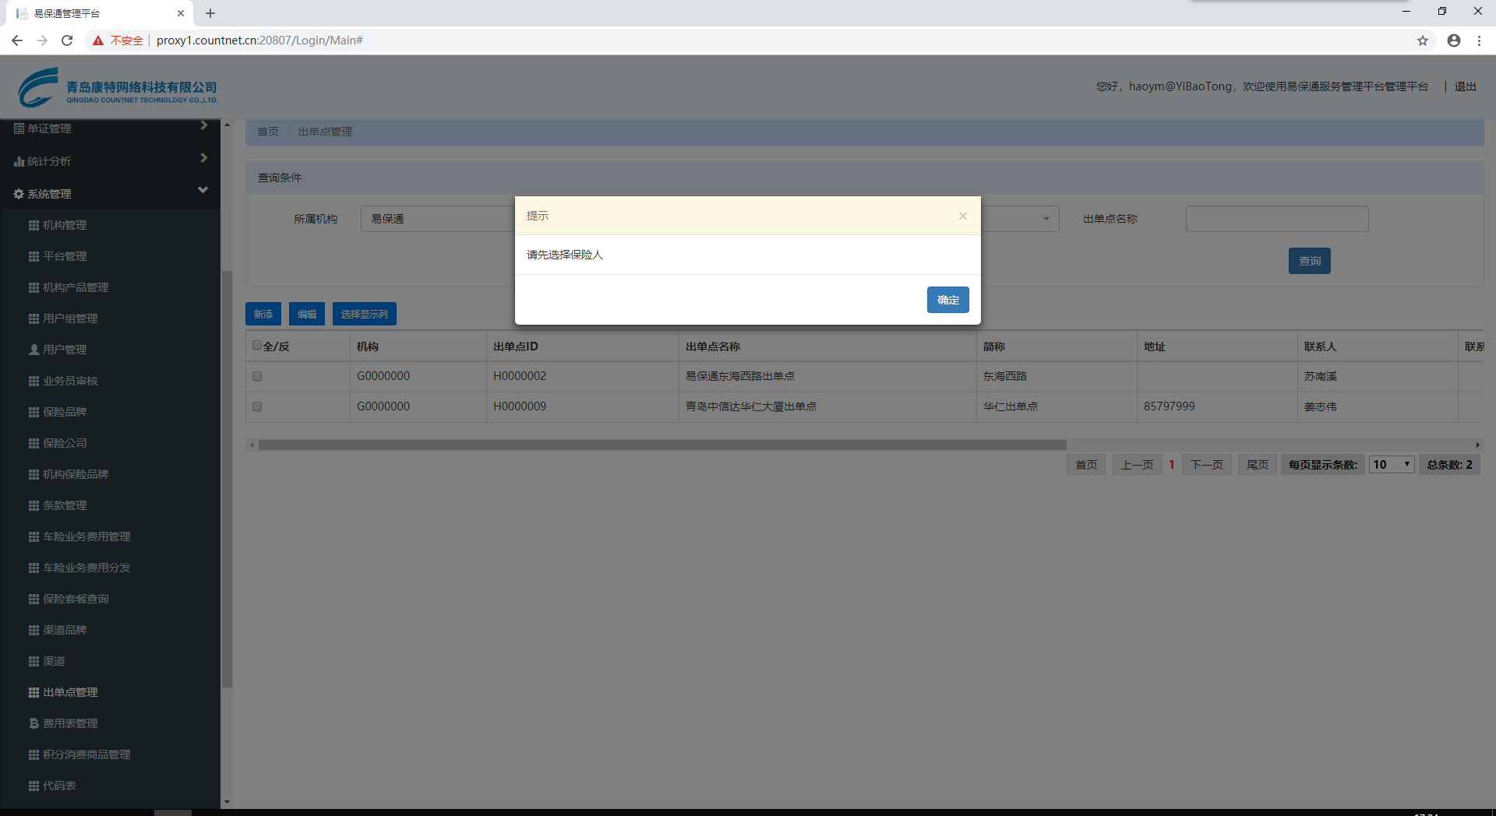Click the grid icon beside 车险业务费用分发
1496x816 pixels.
(34, 568)
